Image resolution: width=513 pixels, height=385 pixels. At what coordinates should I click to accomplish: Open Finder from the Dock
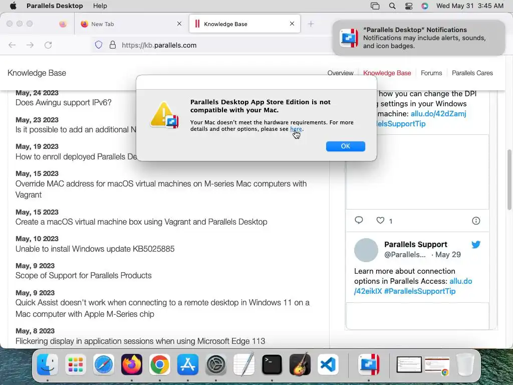[48, 364]
